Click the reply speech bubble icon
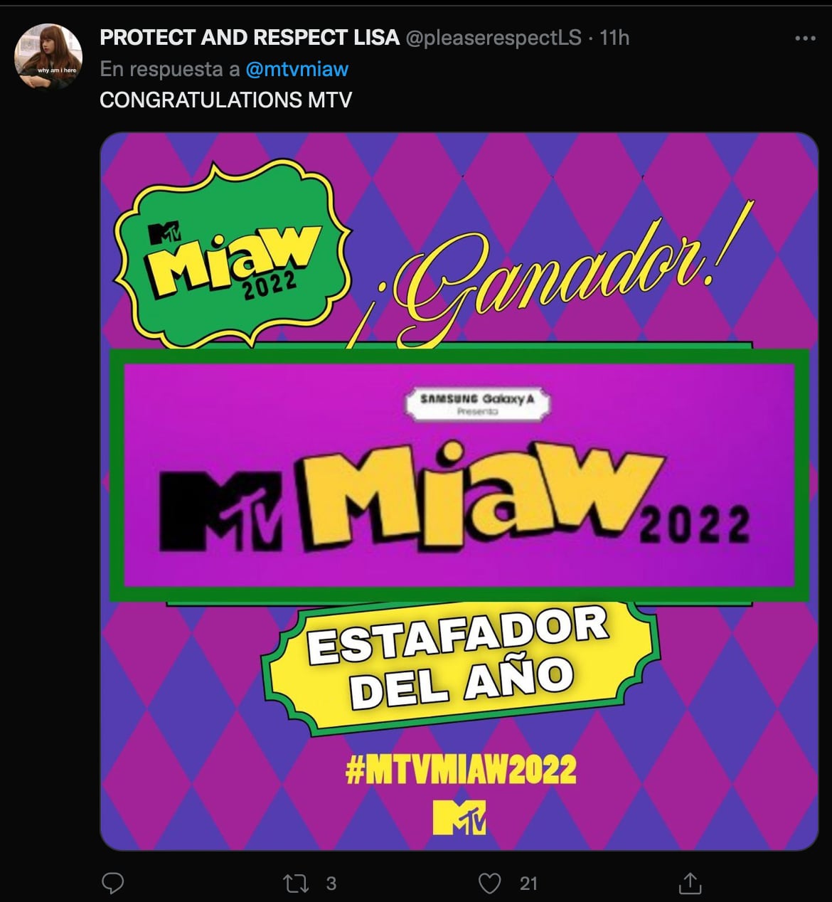This screenshot has width=832, height=902. [112, 884]
